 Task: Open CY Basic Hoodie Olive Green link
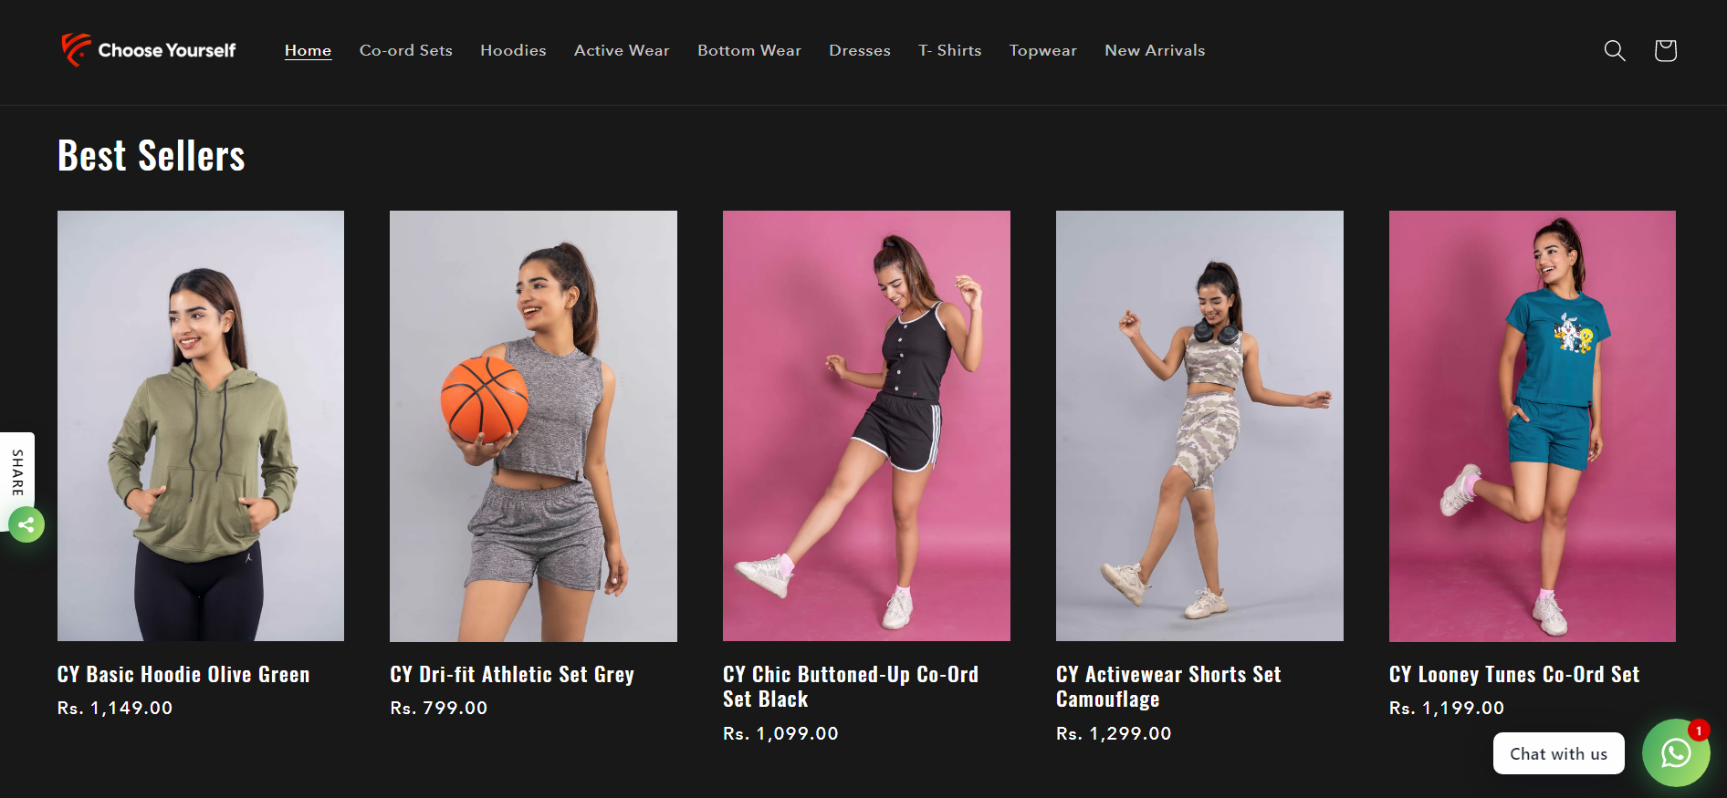[183, 674]
